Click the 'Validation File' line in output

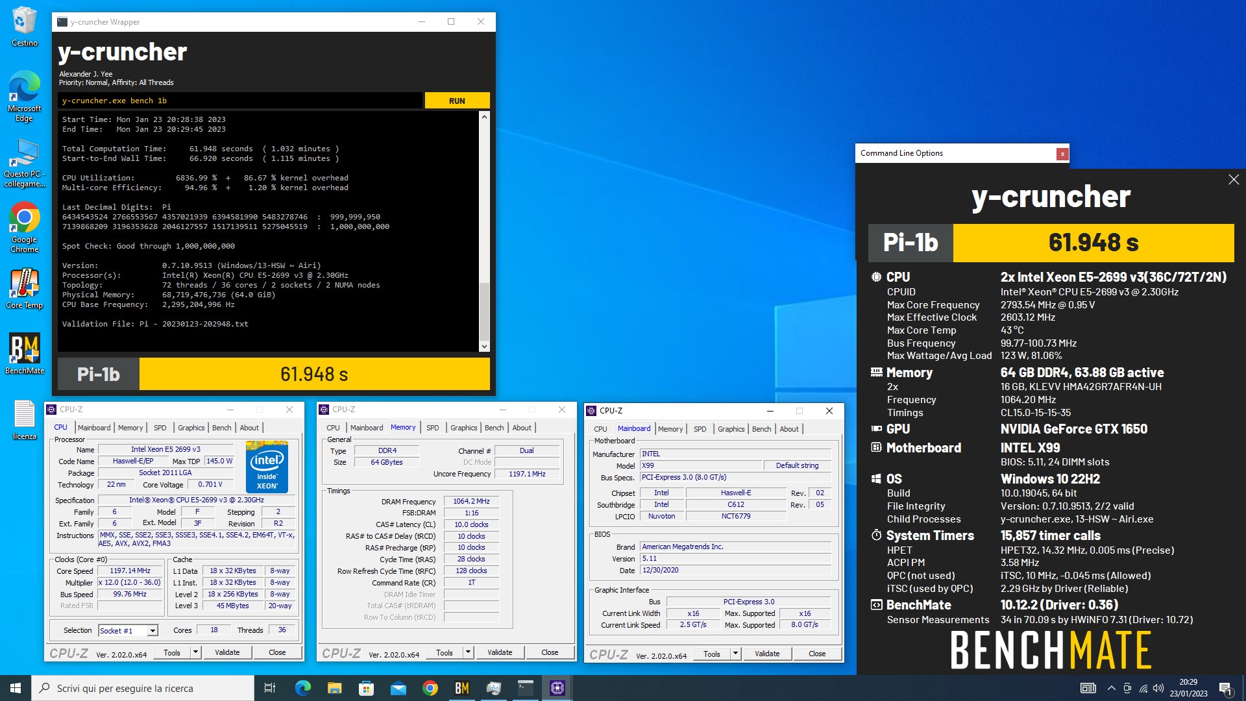155,324
